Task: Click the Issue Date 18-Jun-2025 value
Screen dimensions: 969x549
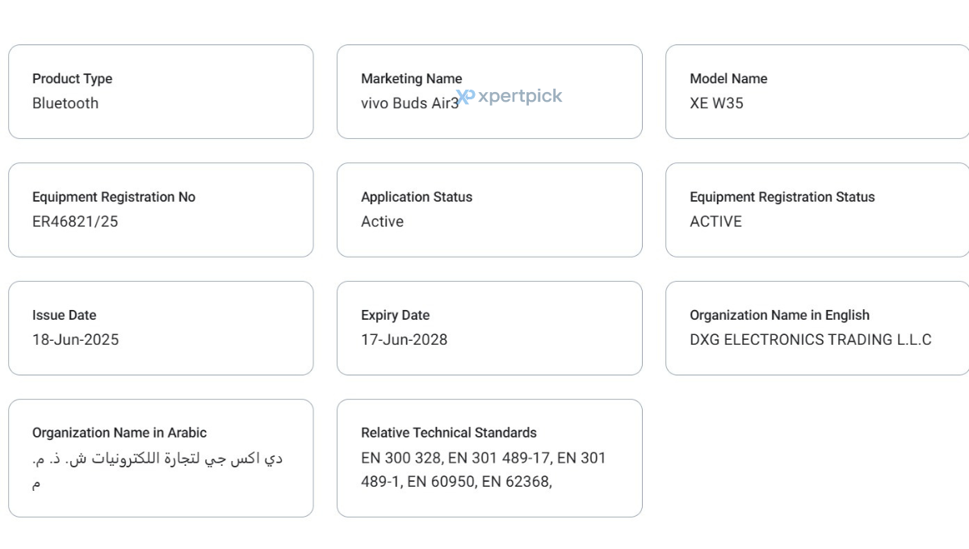Action: point(75,340)
